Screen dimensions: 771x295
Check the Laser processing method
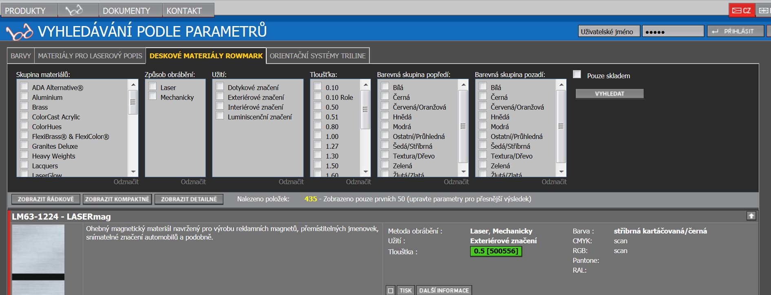tap(153, 86)
